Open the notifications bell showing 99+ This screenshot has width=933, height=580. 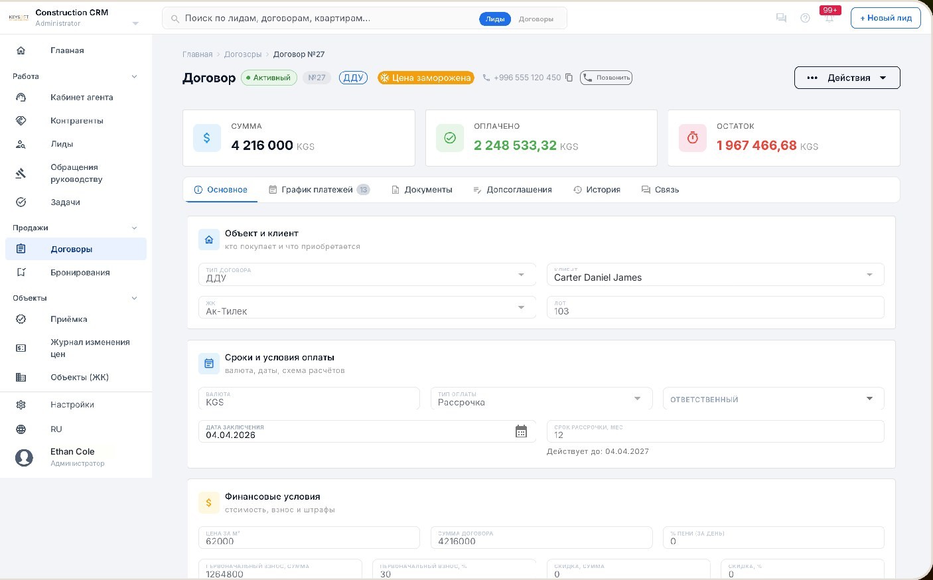829,18
